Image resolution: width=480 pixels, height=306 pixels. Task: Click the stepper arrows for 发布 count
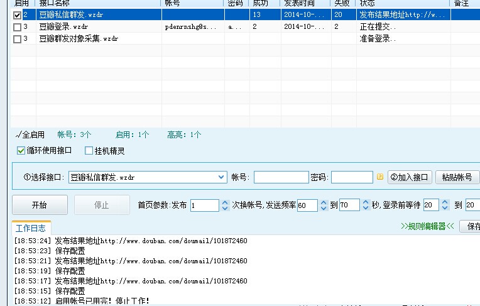click(226, 205)
